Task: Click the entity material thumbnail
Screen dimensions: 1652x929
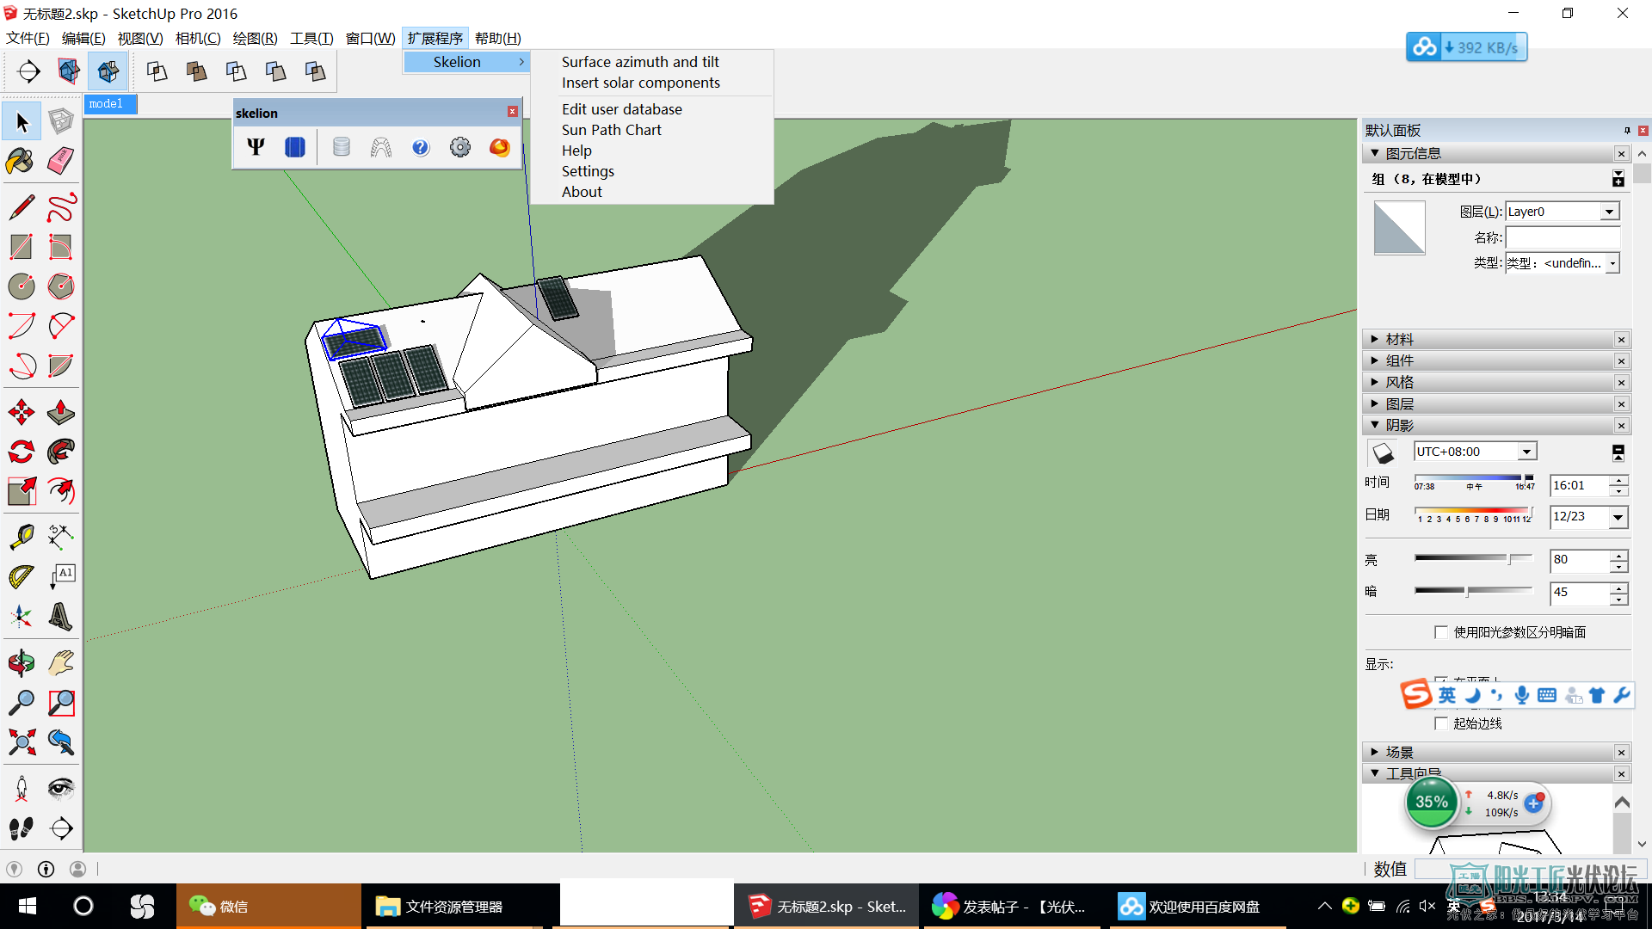Action: point(1399,227)
